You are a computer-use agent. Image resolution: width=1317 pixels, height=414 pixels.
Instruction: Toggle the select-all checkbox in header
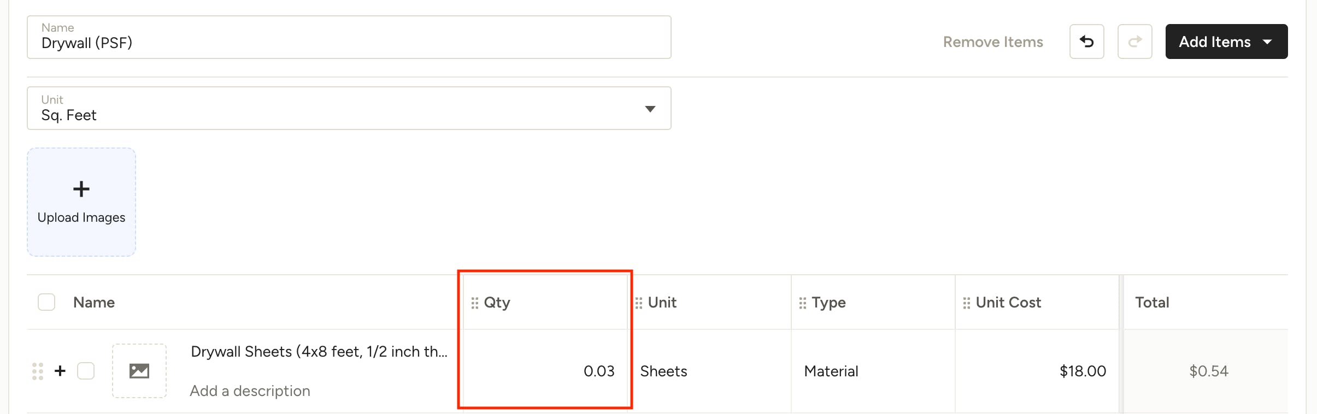(x=46, y=302)
